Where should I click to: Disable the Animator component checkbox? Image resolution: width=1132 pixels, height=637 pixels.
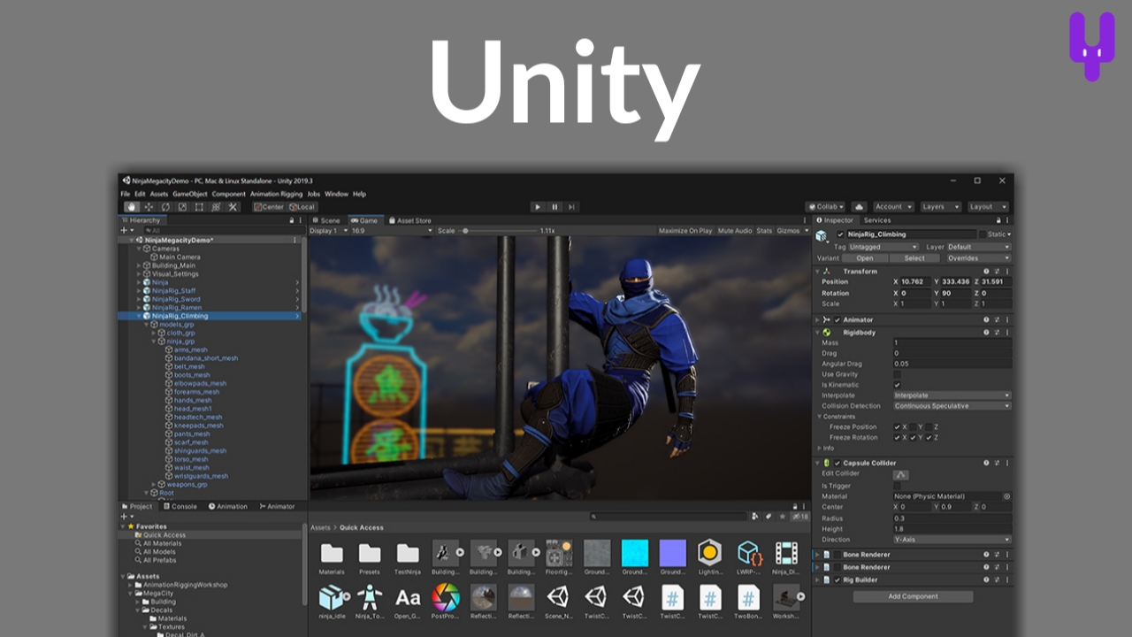tap(838, 320)
